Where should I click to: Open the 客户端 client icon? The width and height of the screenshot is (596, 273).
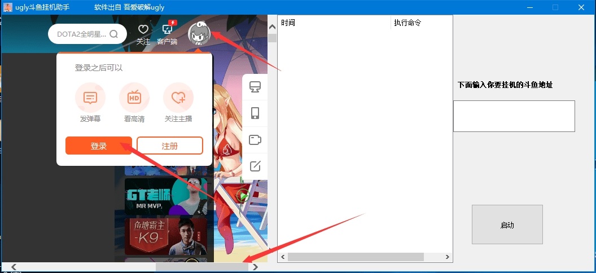pos(168,28)
